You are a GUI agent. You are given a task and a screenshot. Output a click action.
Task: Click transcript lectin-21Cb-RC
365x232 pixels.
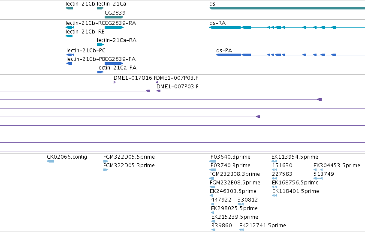(70, 27)
